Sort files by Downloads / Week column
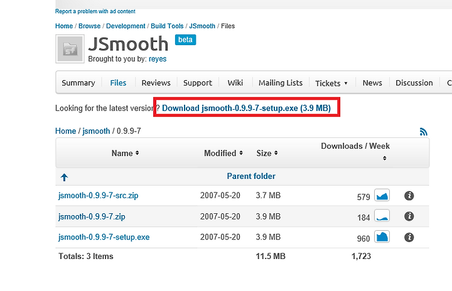This screenshot has width=452, height=291. [355, 151]
